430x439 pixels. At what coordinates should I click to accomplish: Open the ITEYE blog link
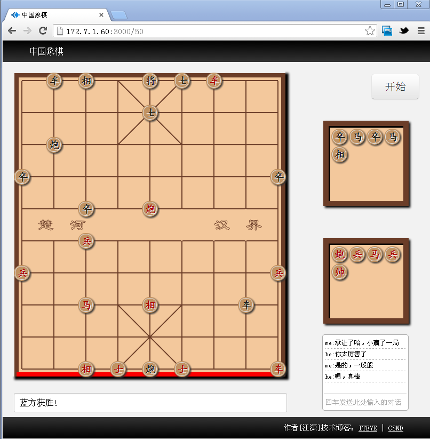point(368,428)
